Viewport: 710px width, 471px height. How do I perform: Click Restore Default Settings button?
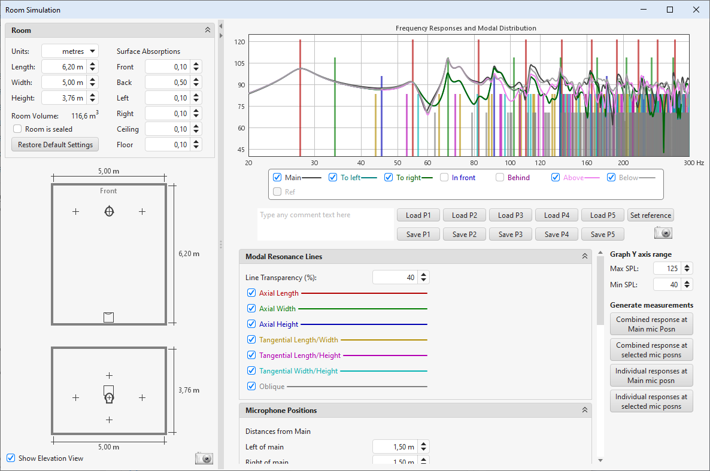click(x=55, y=145)
